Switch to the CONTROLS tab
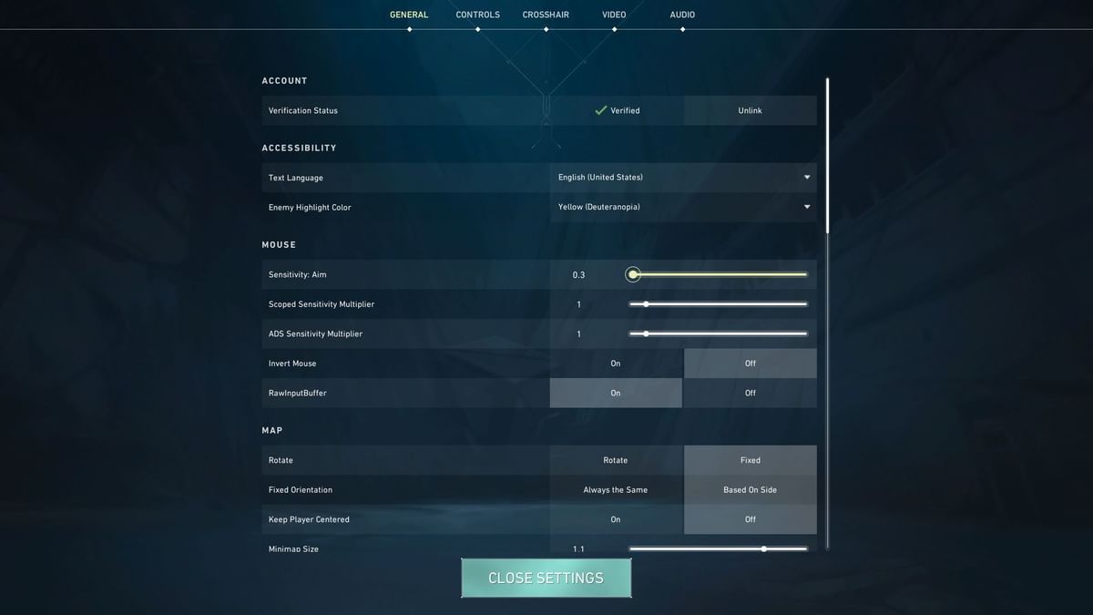The width and height of the screenshot is (1093, 615). 477,14
